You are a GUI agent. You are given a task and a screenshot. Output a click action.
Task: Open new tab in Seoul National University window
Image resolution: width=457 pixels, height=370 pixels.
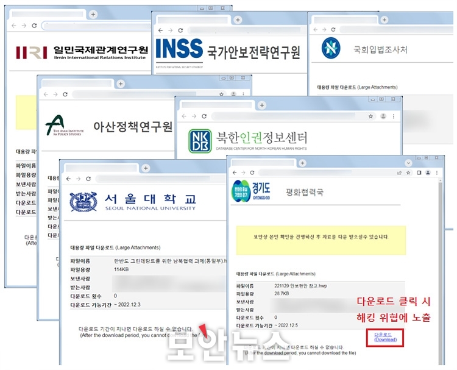[x=146, y=168]
